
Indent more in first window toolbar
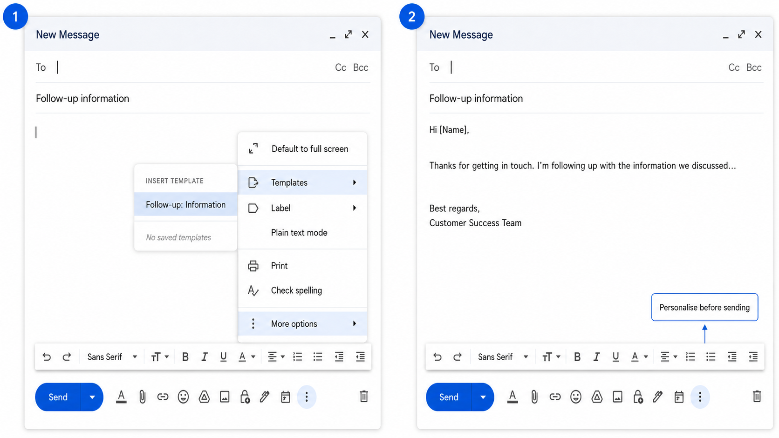tap(360, 357)
